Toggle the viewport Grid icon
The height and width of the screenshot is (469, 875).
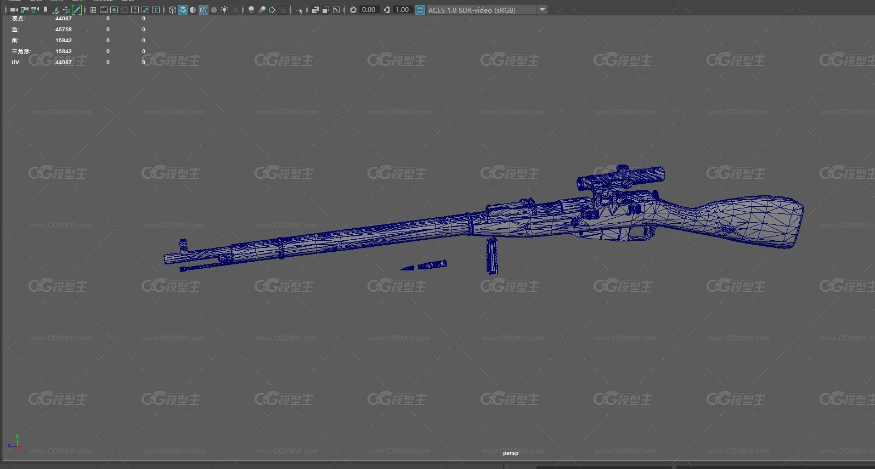[x=93, y=10]
